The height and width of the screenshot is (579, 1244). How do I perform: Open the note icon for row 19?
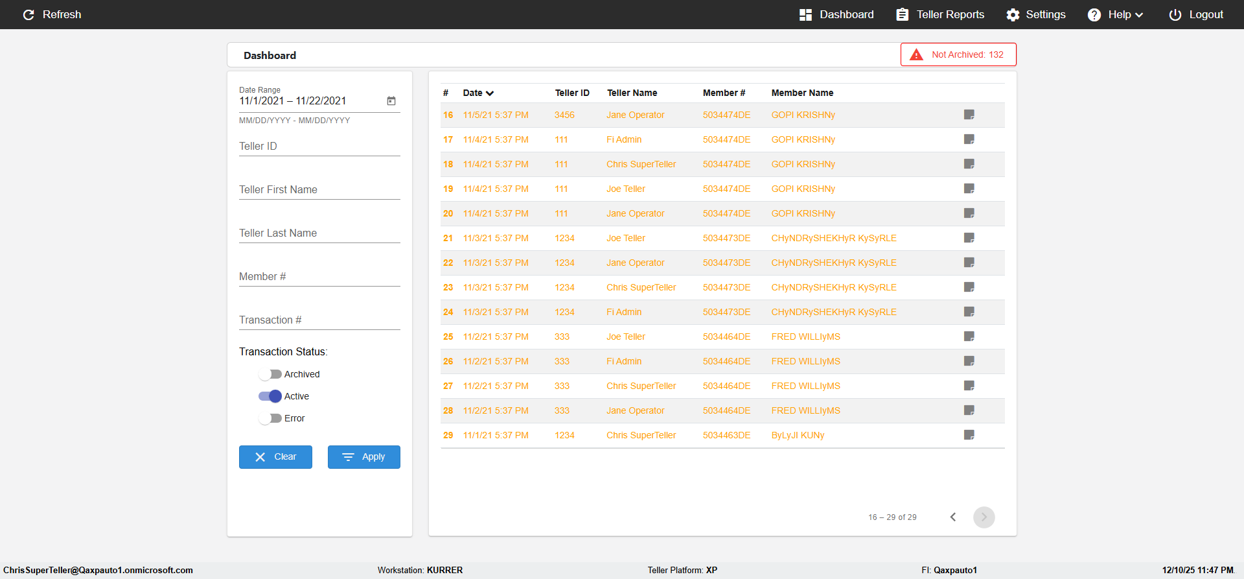(x=969, y=189)
